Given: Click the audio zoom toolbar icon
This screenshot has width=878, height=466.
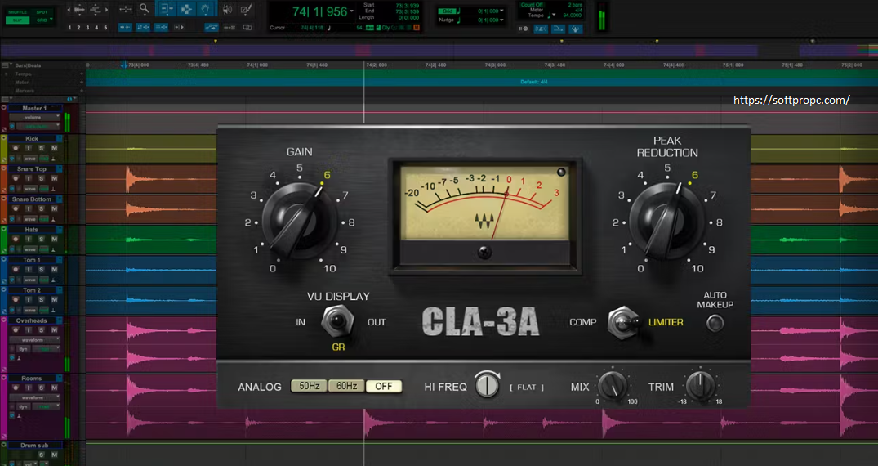Looking at the screenshot, I should (x=79, y=10).
